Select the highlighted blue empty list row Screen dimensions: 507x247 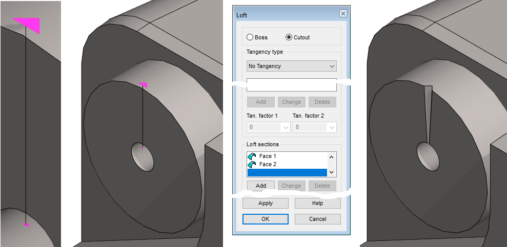coord(287,173)
